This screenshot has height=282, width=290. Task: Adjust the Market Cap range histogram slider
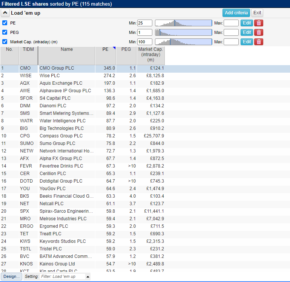pyautogui.click(x=184, y=42)
